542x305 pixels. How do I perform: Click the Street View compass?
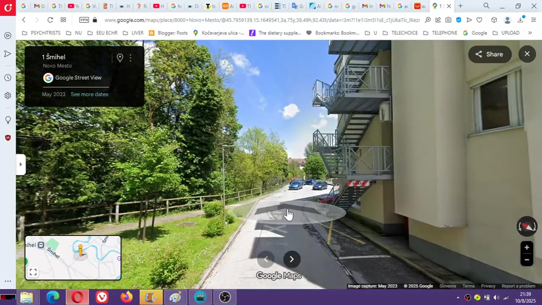pos(527,226)
